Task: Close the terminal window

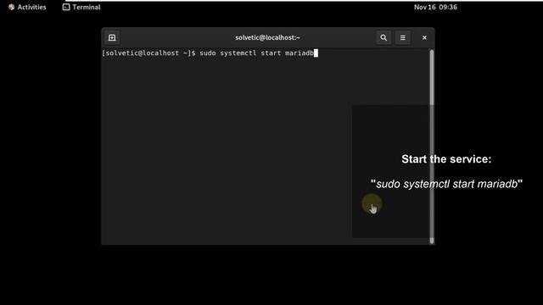Action: click(x=424, y=37)
